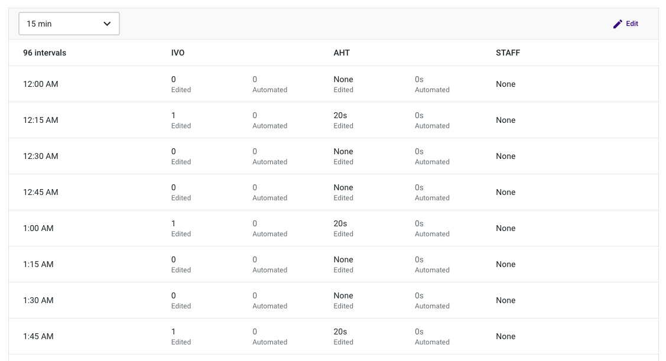The image size is (666, 361).
Task: Click the 96 intervals header label
Action: (x=45, y=53)
